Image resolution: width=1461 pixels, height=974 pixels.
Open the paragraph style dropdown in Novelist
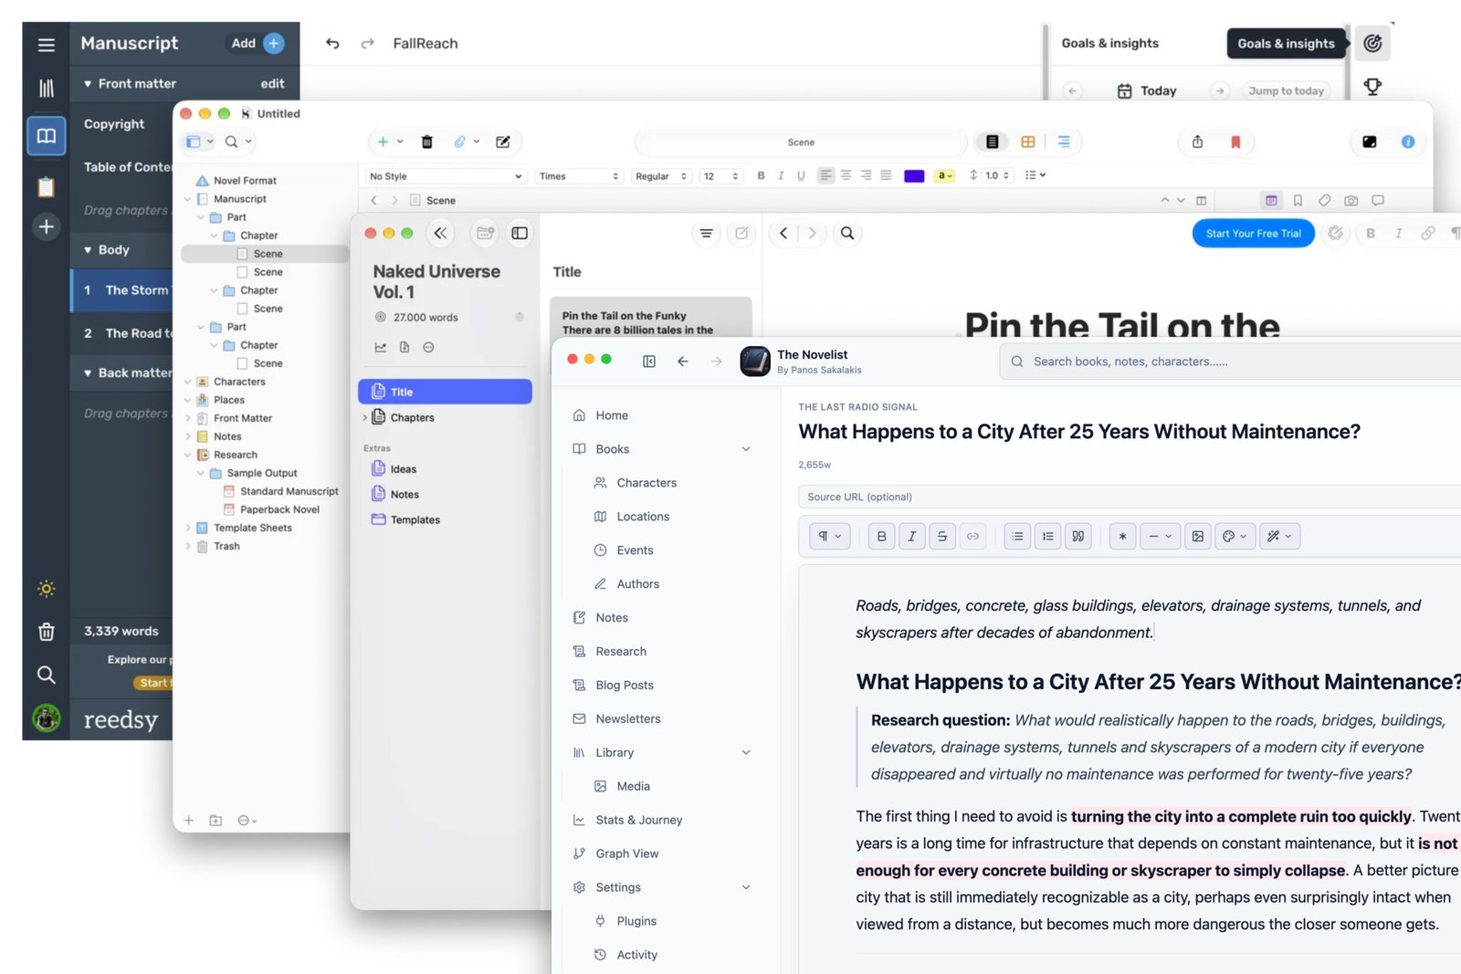pyautogui.click(x=830, y=536)
